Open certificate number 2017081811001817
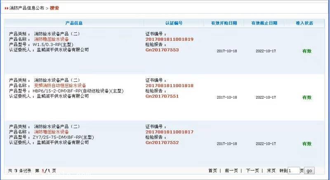Screen dimensions: 330x180 click(169, 132)
